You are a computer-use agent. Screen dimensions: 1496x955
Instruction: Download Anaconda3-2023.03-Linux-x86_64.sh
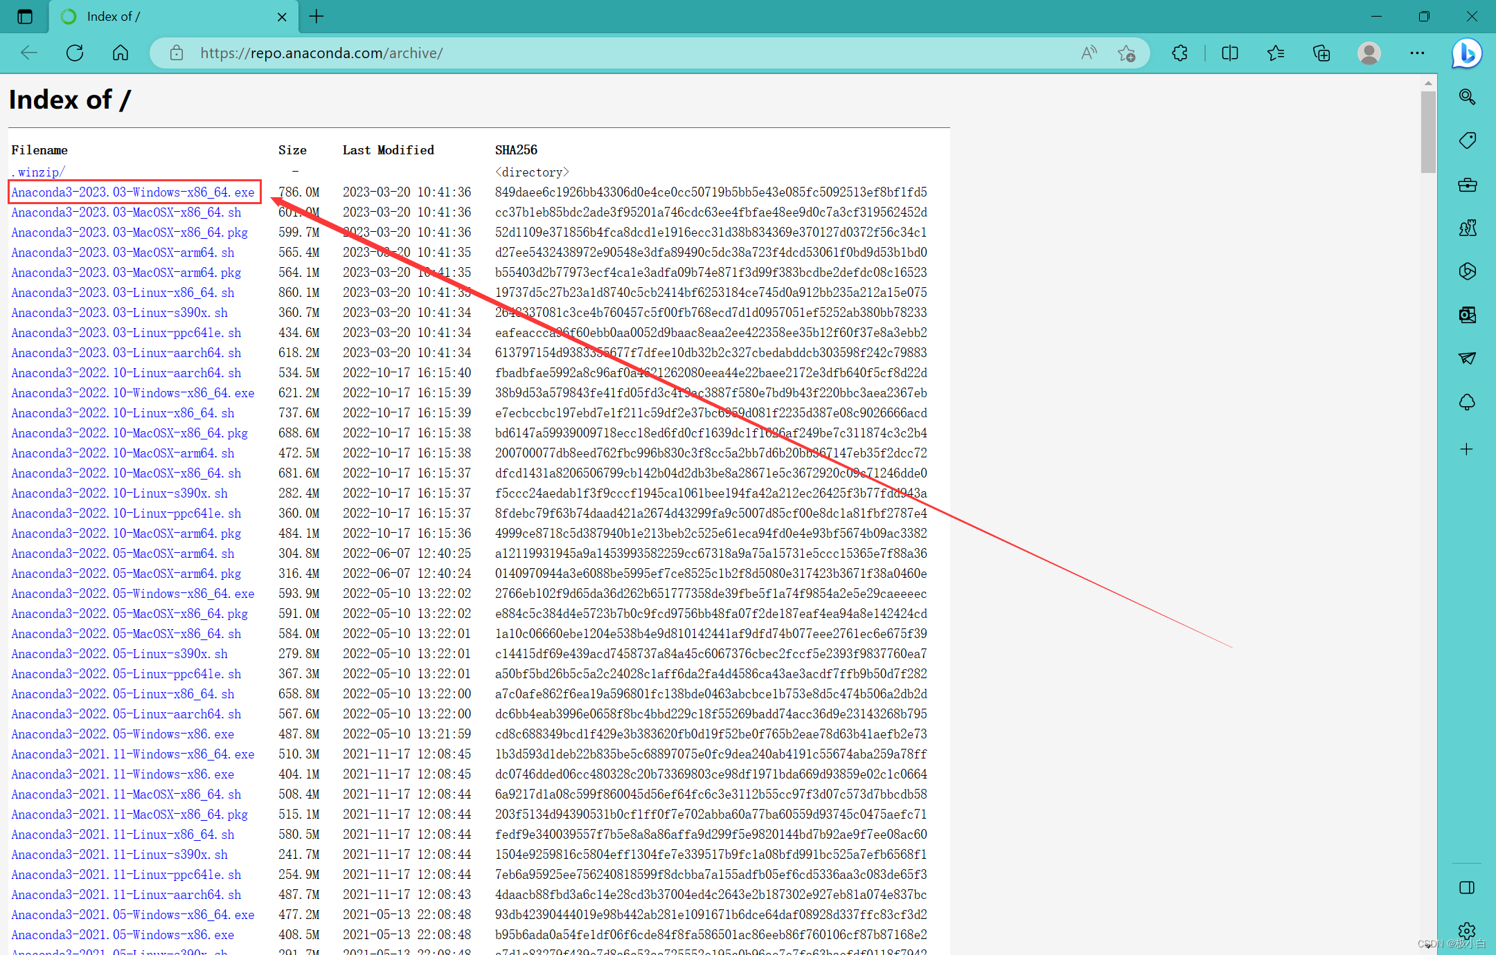tap(123, 293)
